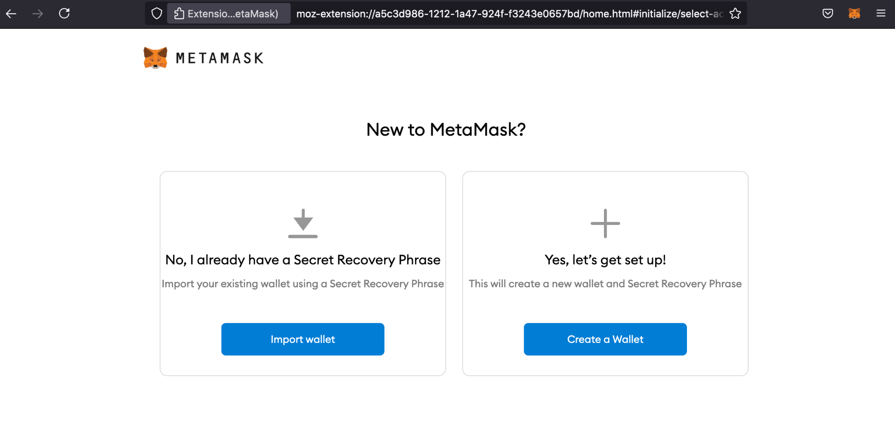Open the MetaMask fox toolbar extension
Viewport: 895px width, 432px height.
pos(854,14)
